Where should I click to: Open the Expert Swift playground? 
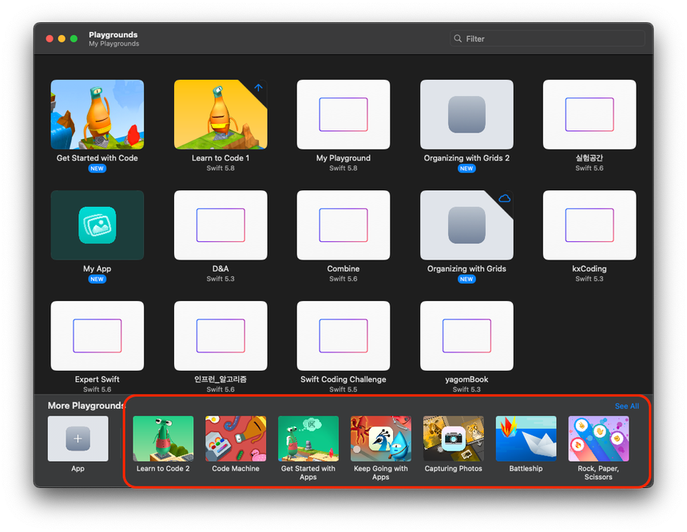[97, 335]
